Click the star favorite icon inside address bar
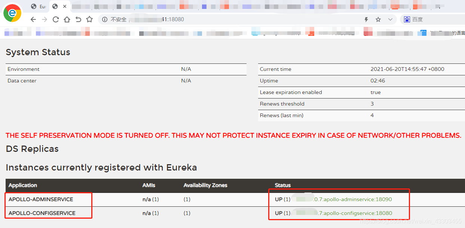The image size is (465, 228). tap(378, 19)
